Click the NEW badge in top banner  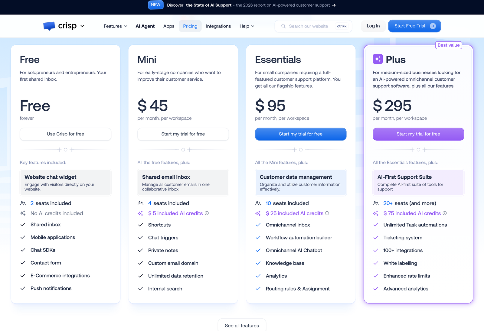(155, 5)
